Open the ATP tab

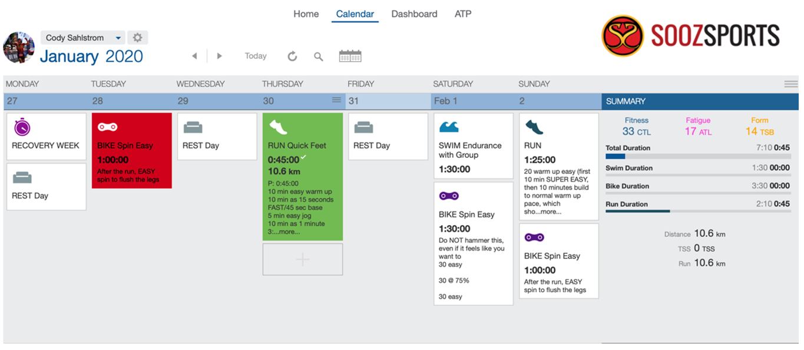tap(463, 14)
